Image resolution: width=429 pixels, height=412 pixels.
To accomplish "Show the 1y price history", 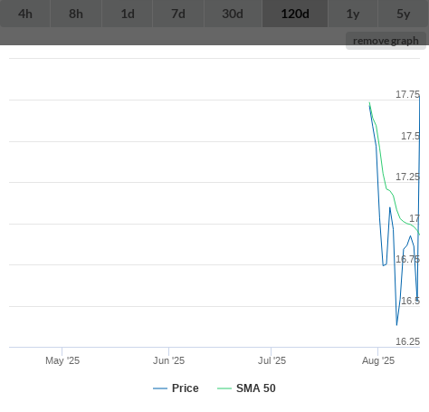I will click(x=353, y=14).
